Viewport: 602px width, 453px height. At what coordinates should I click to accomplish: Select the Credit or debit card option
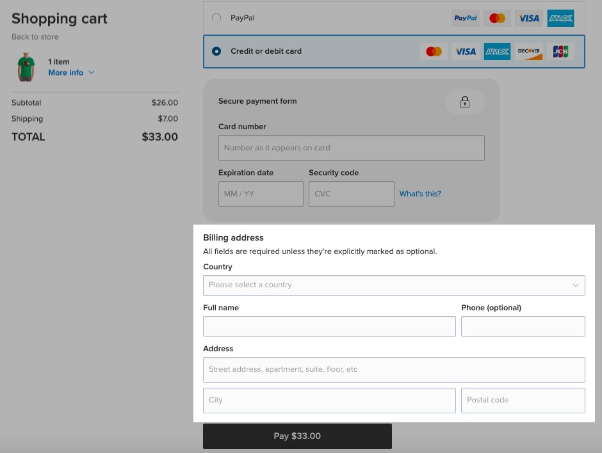coord(216,51)
